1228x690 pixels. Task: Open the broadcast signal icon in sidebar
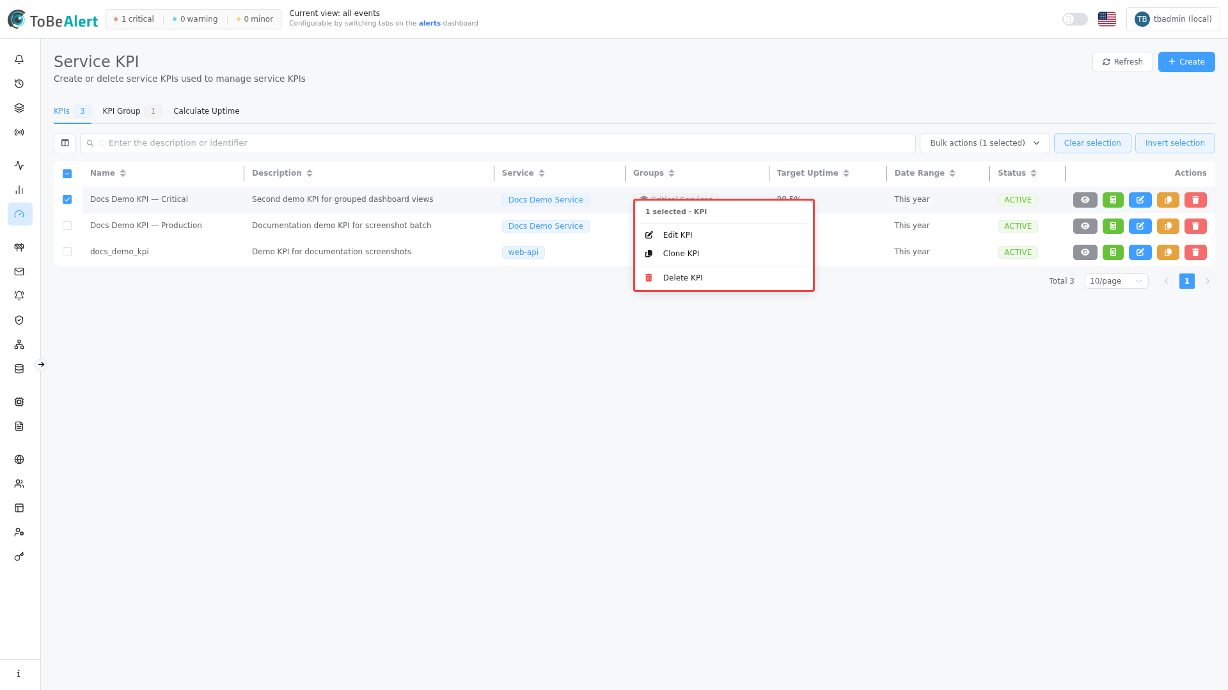tap(19, 132)
